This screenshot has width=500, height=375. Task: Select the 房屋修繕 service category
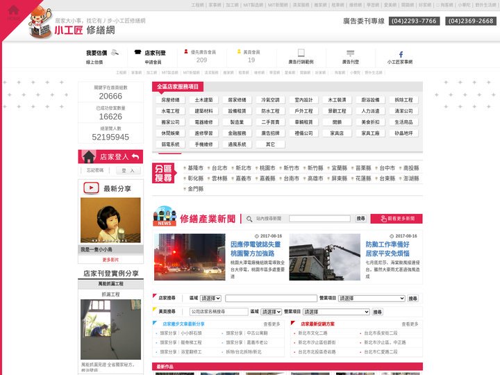(170, 100)
